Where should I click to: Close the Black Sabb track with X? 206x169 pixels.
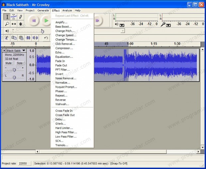pos(4,51)
